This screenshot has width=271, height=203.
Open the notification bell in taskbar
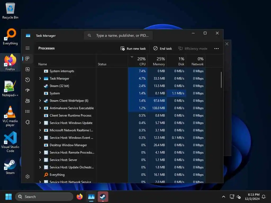pyautogui.click(x=264, y=197)
